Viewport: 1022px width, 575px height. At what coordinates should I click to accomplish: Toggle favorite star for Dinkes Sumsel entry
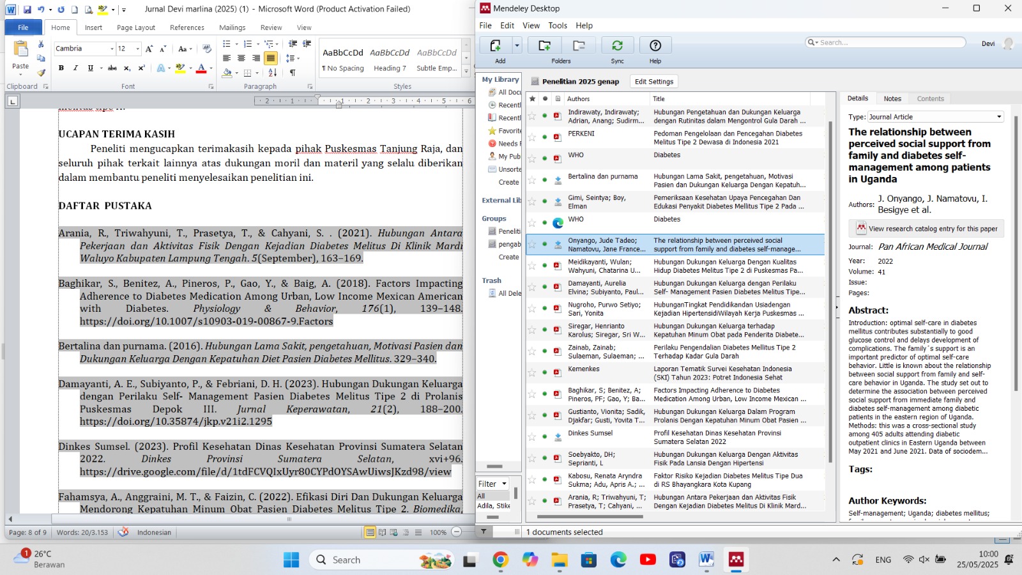coord(532,437)
